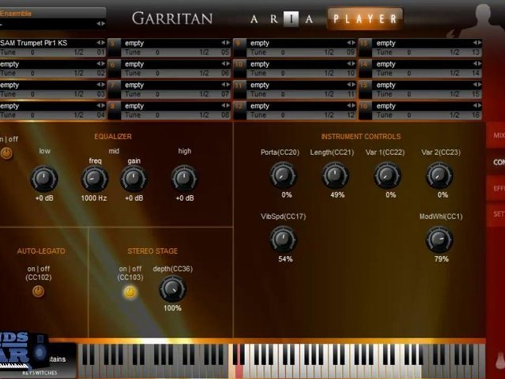This screenshot has width=505, height=379.
Task: Click the Garritan logo
Action: (x=173, y=18)
